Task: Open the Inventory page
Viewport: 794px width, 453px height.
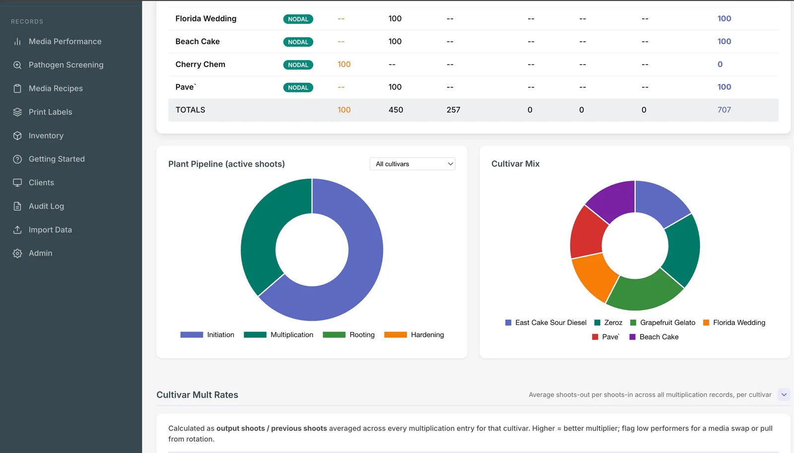Action: click(x=46, y=135)
